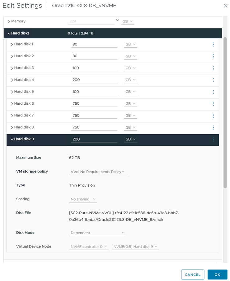This screenshot has width=230, height=281.
Task: Click the CANCEL button
Action: (x=193, y=274)
